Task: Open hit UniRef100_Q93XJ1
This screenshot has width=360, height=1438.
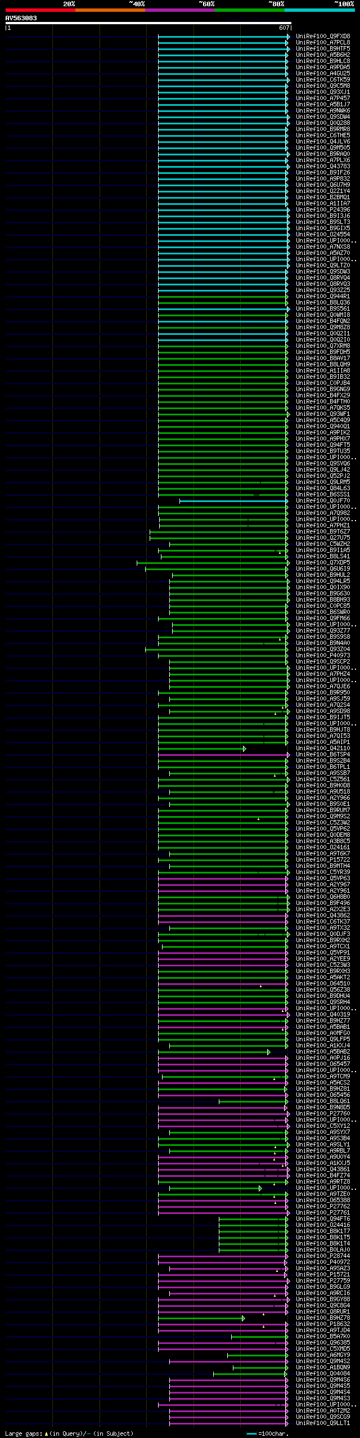Action: tap(323, 92)
